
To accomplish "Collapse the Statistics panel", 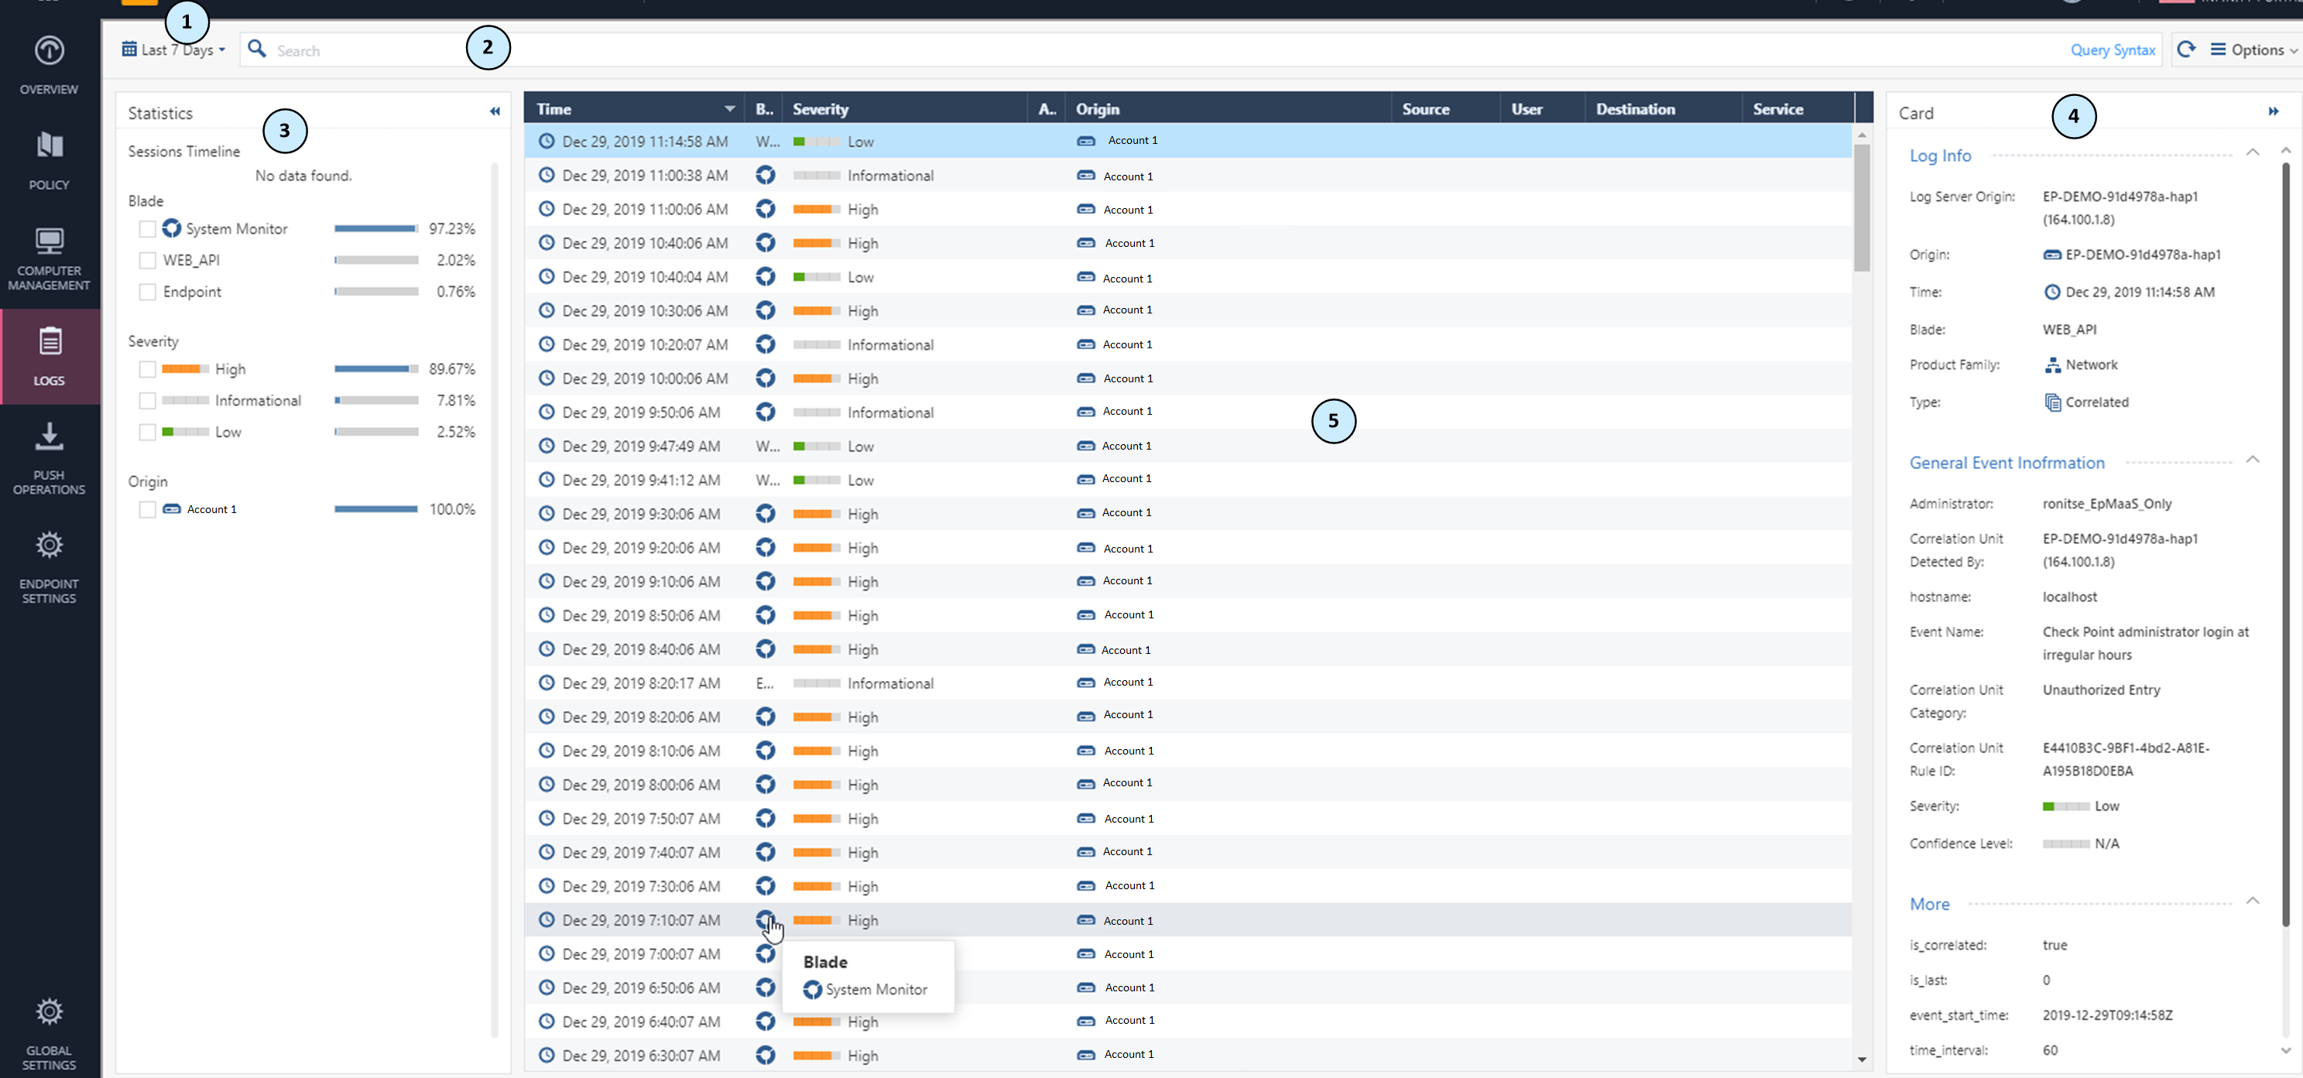I will [495, 111].
